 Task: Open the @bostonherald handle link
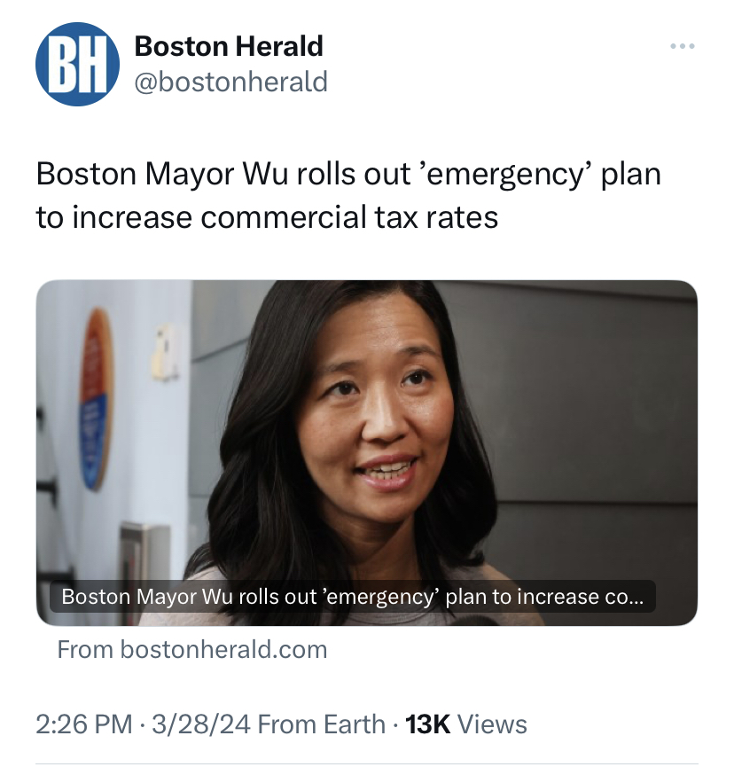coord(230,82)
